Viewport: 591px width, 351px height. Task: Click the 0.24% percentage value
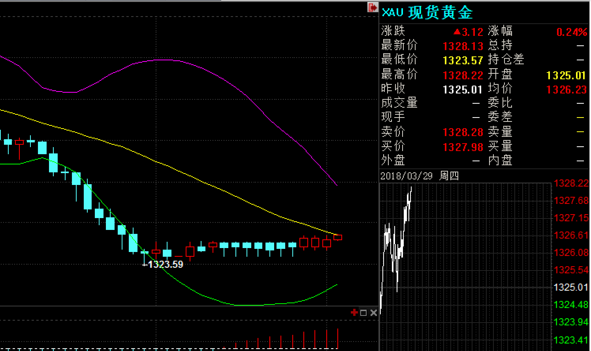[572, 32]
